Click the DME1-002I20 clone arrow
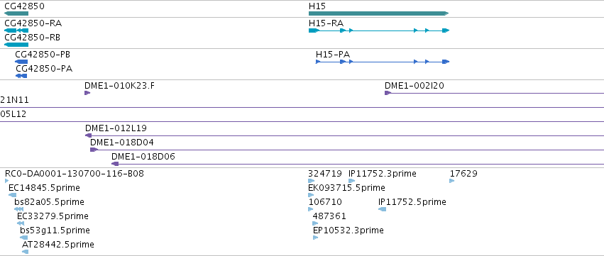Image resolution: width=604 pixels, height=256 pixels. (x=388, y=93)
